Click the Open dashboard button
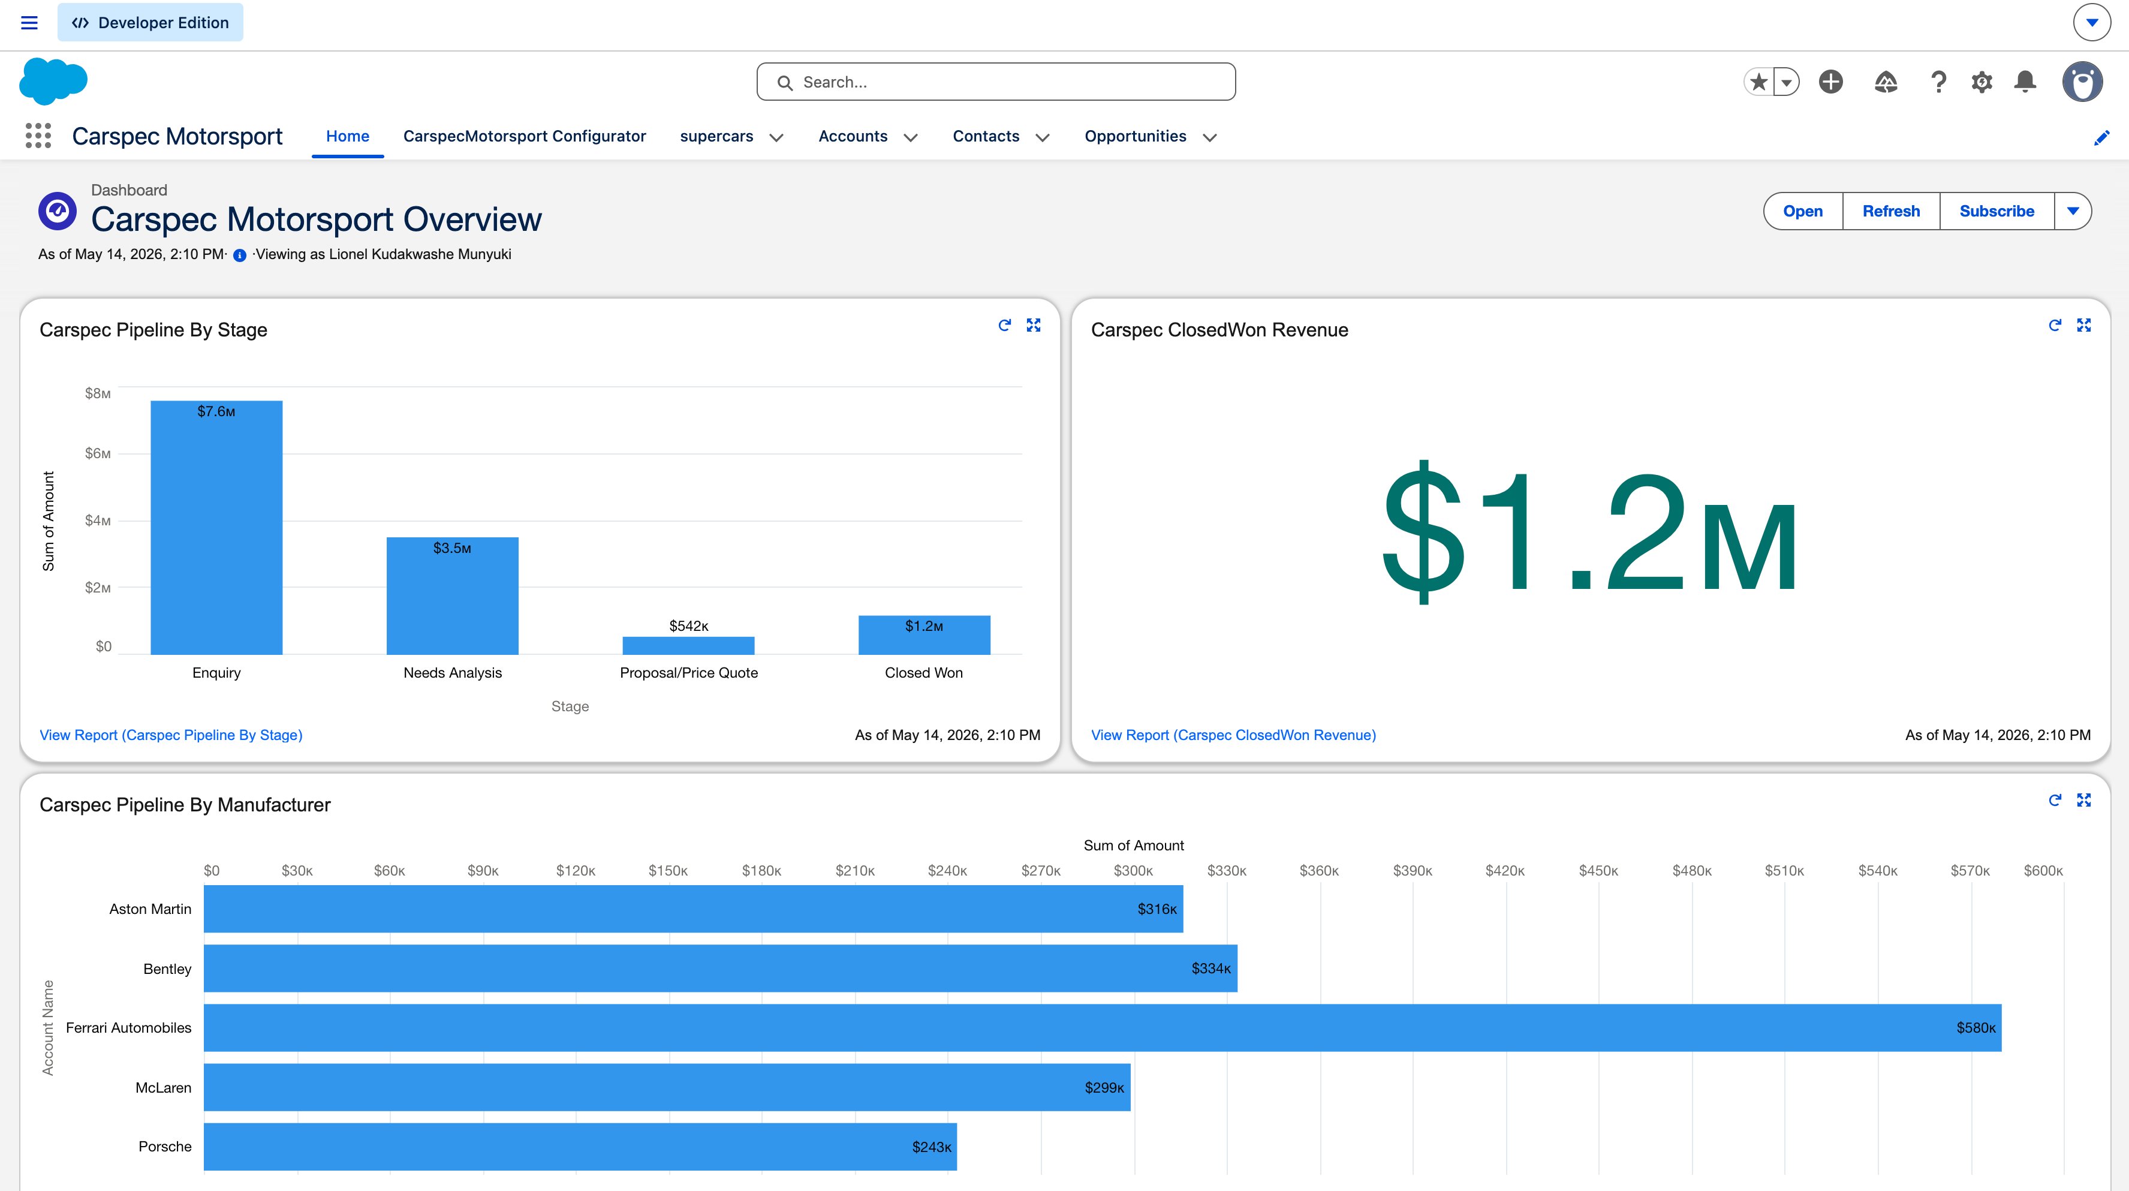This screenshot has width=2129, height=1191. [1802, 210]
